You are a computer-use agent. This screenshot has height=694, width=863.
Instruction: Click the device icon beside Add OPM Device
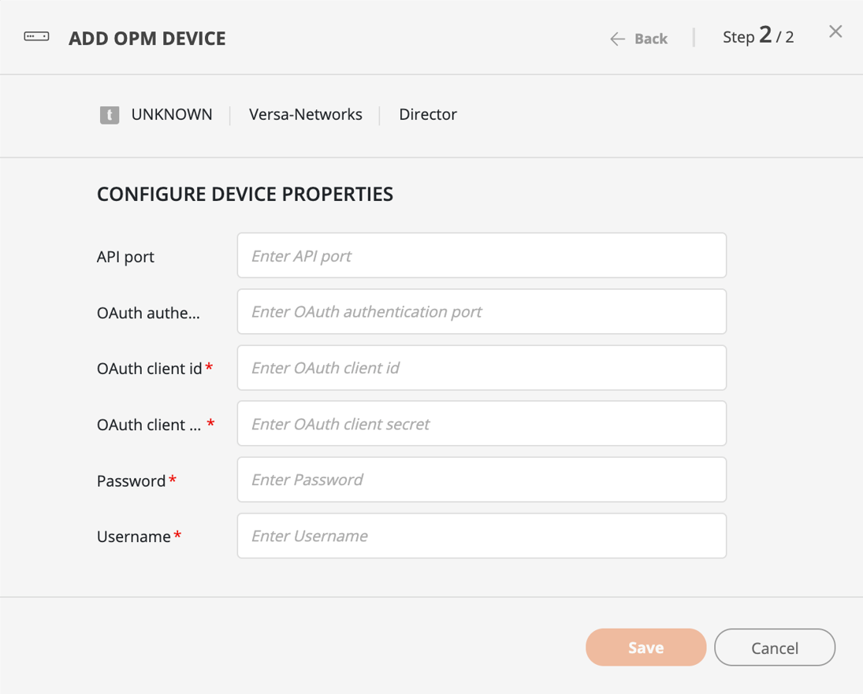point(36,37)
